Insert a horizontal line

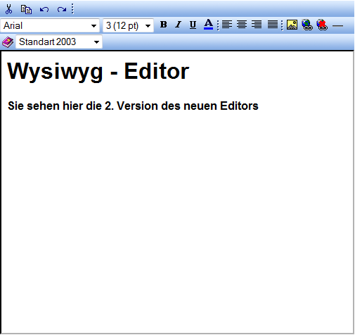[337, 25]
